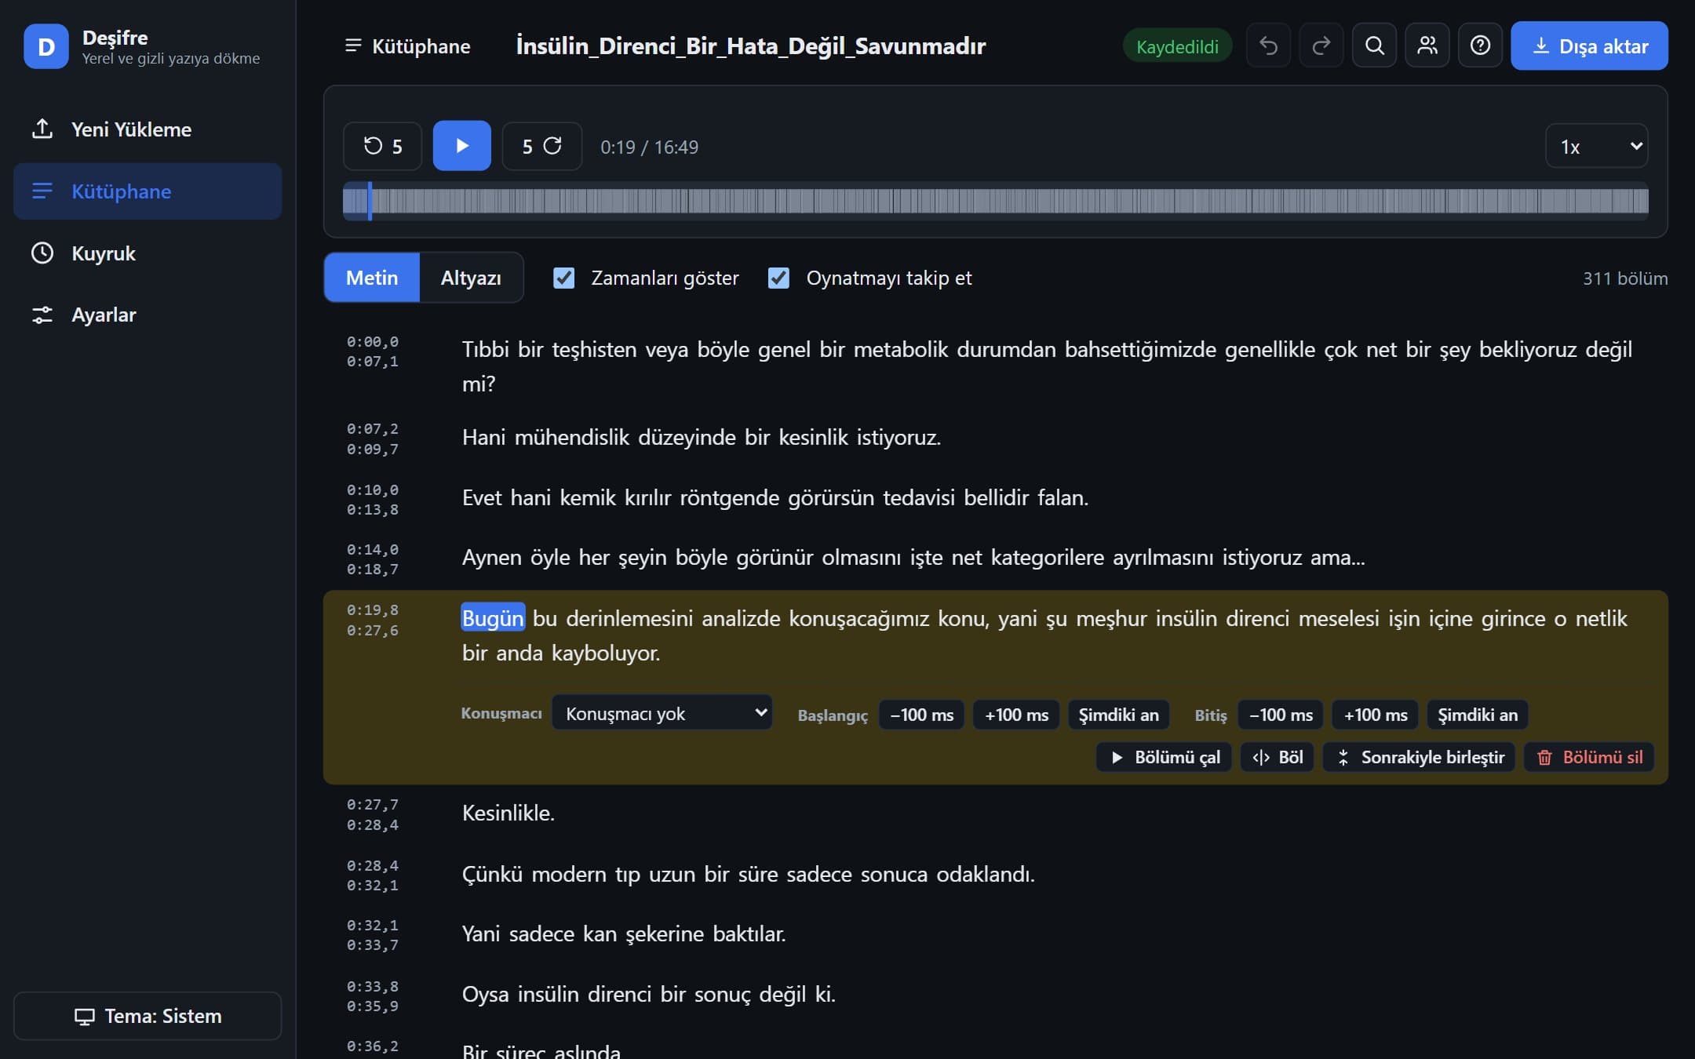This screenshot has height=1059, width=1695.
Task: Split the segment with Böl
Action: (1278, 757)
